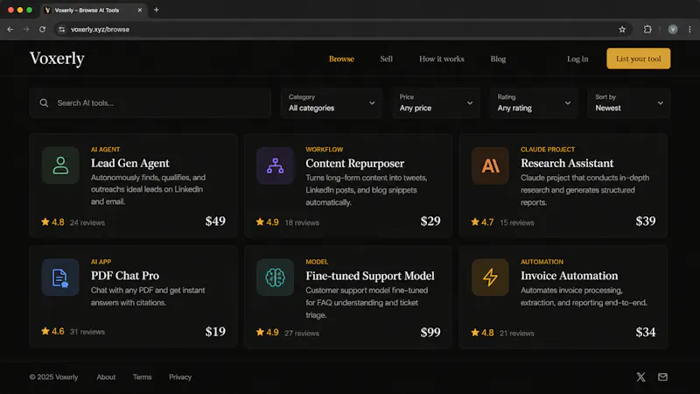Click the star rating on Research Assistant
Image resolution: width=700 pixels, height=394 pixels.
[482, 222]
